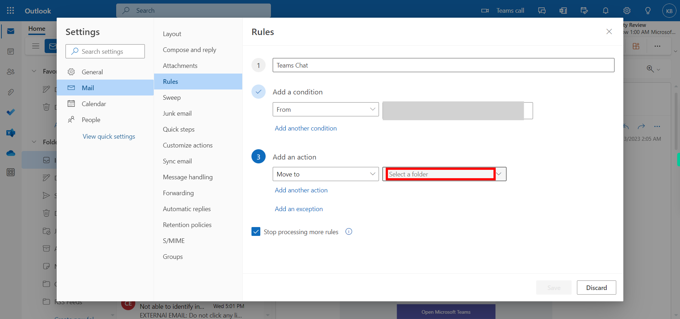Click the Search settings field
The image size is (680, 319).
click(x=105, y=51)
